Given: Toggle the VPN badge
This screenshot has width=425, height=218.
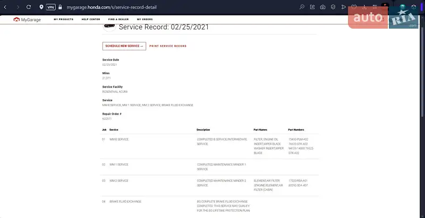Looking at the screenshot, I should [x=50, y=7].
